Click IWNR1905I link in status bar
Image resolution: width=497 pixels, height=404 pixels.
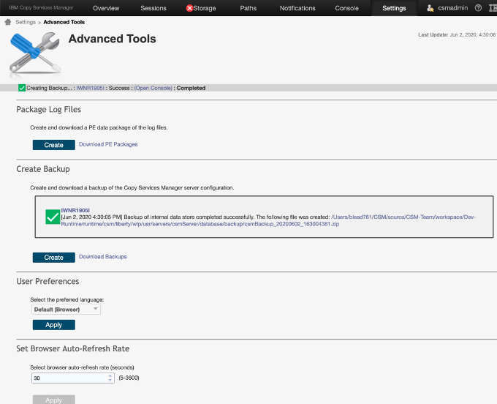click(90, 88)
